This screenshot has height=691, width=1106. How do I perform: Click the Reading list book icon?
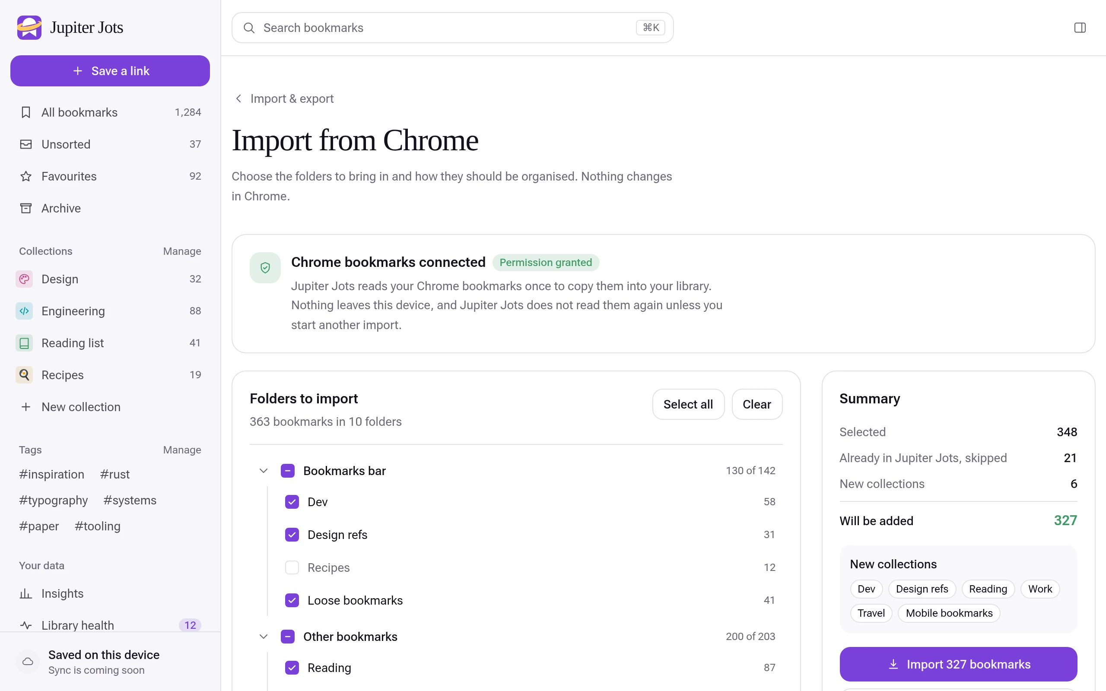click(x=24, y=343)
